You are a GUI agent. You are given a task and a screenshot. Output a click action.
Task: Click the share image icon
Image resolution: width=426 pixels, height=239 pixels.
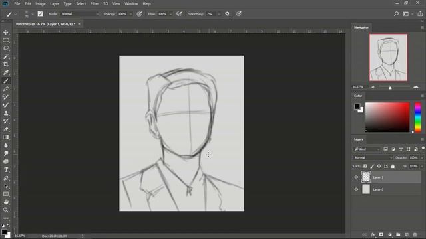tap(420, 14)
